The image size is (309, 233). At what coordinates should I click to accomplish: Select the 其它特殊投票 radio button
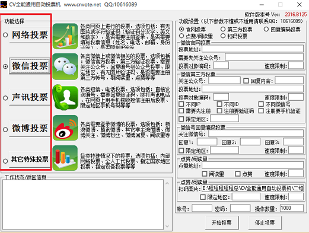point(5,161)
